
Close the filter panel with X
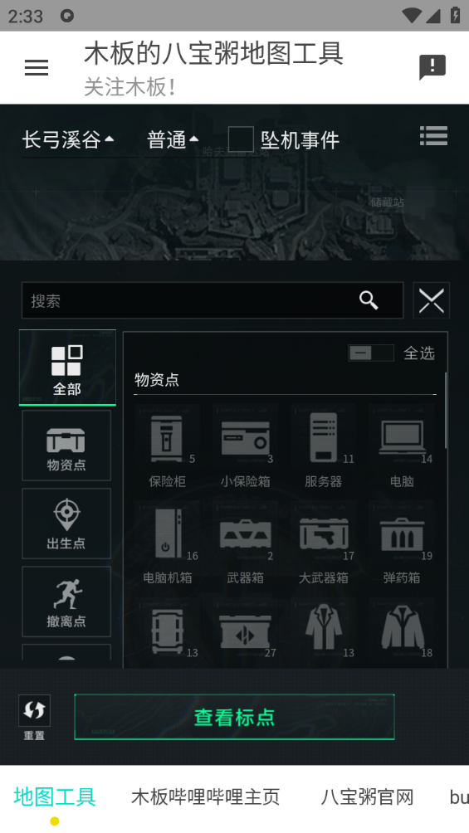432,300
